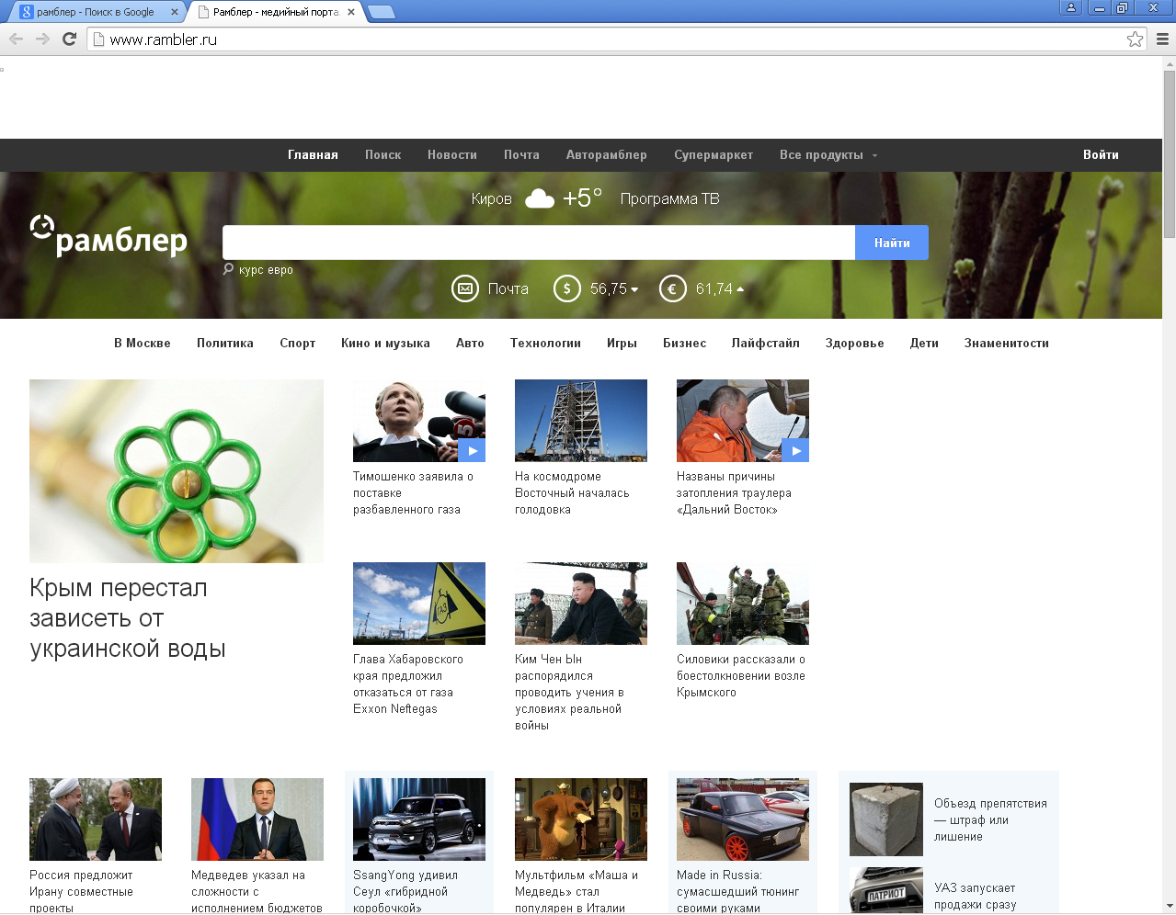The image size is (1176, 915).
Task: Click the Киров city link
Action: coord(491,198)
